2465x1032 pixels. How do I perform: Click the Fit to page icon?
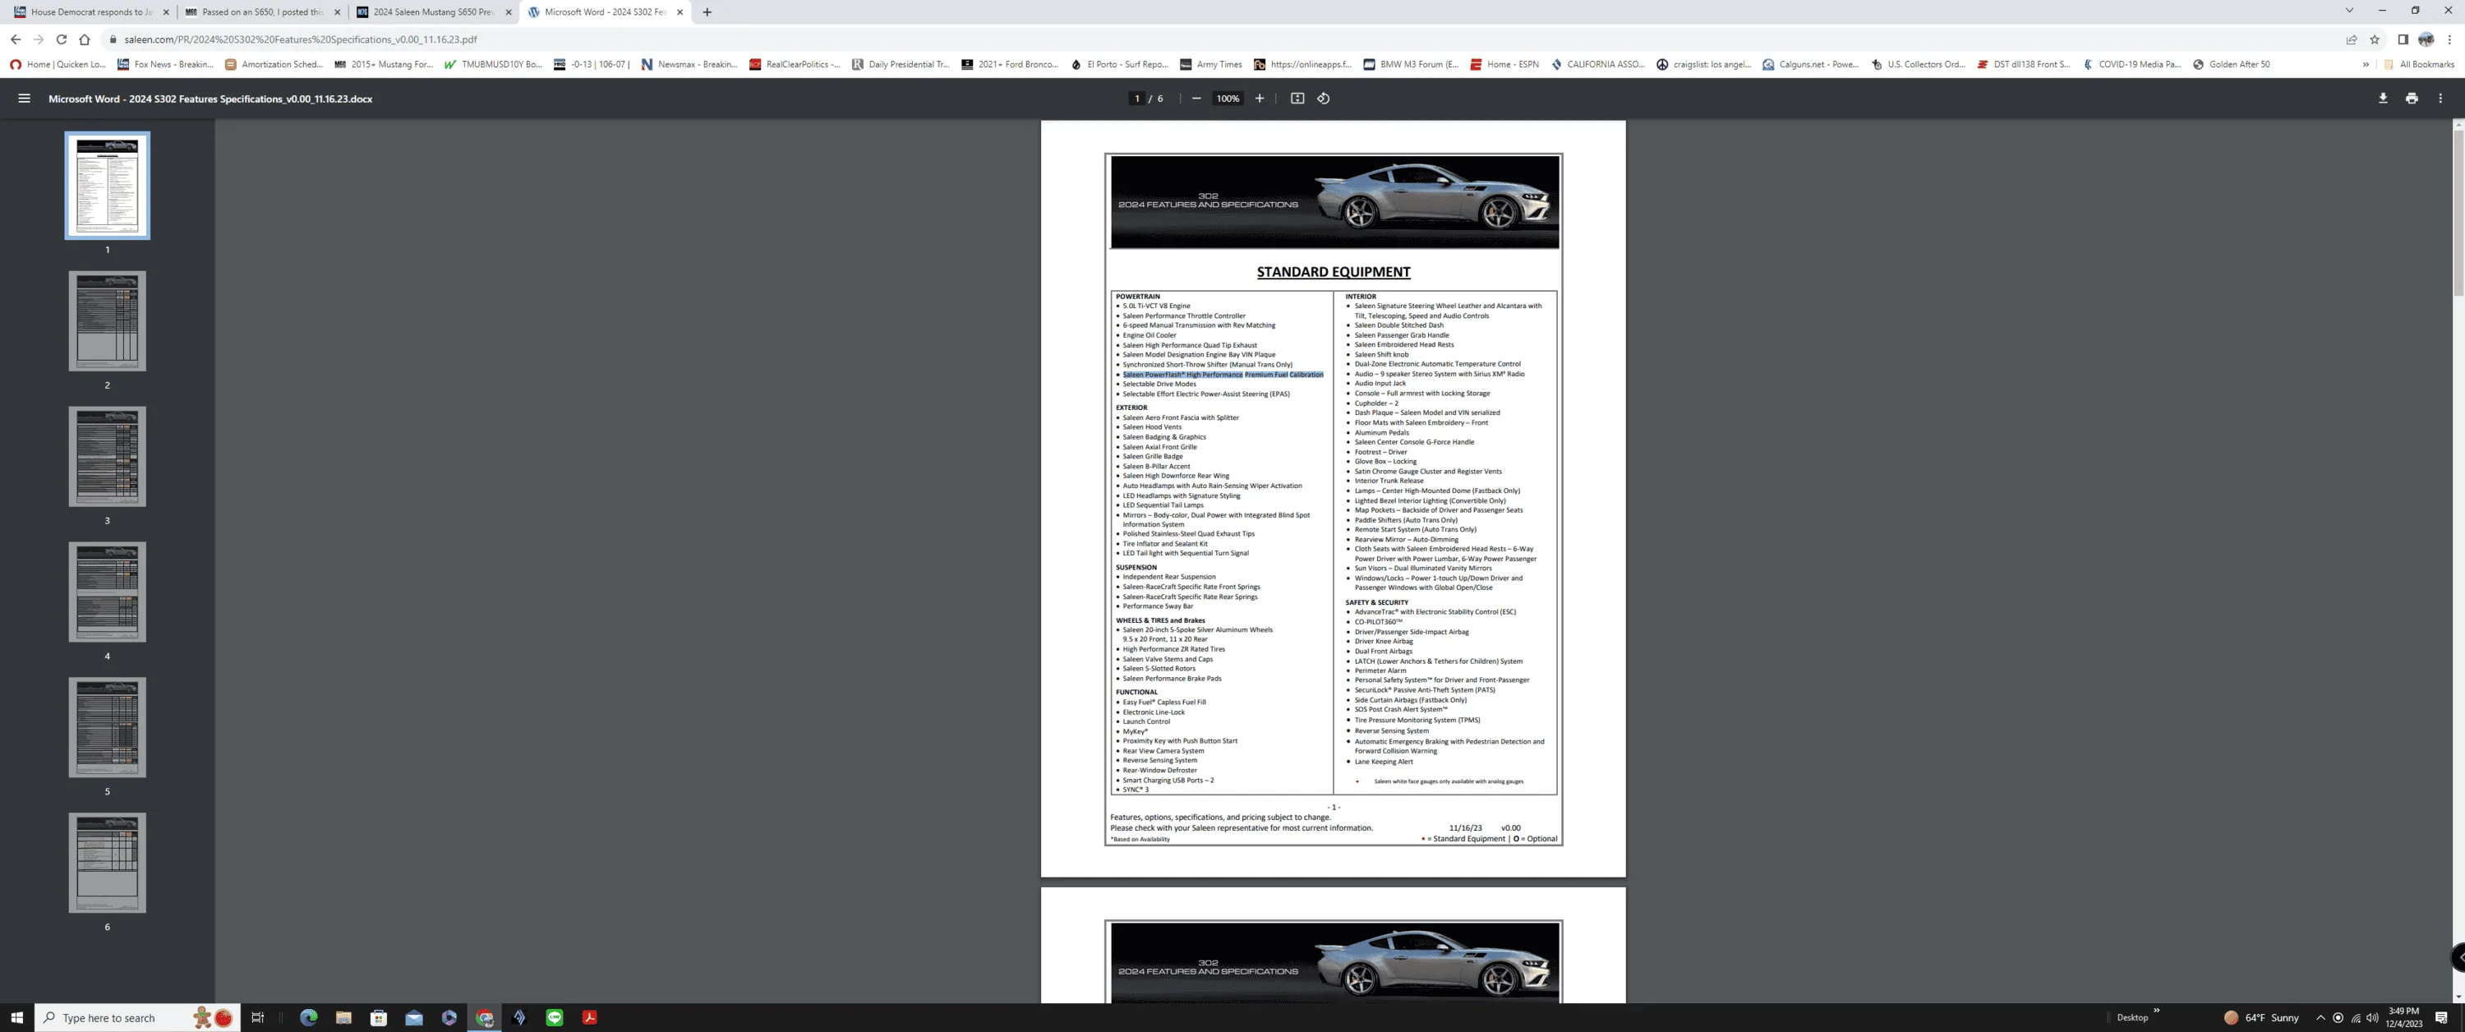click(1297, 99)
